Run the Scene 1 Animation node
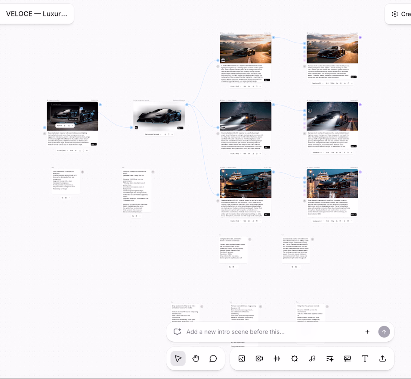411x379 pixels. click(353, 77)
